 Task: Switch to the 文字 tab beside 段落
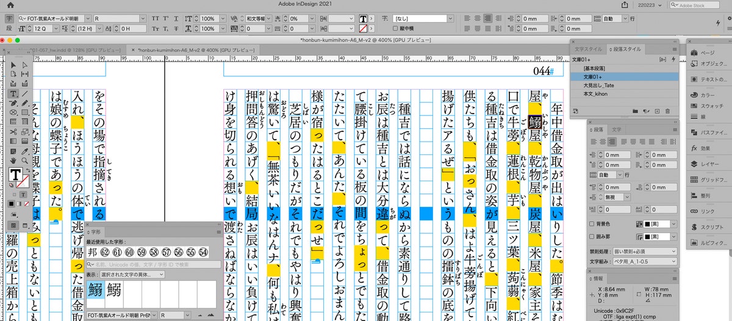click(x=617, y=129)
